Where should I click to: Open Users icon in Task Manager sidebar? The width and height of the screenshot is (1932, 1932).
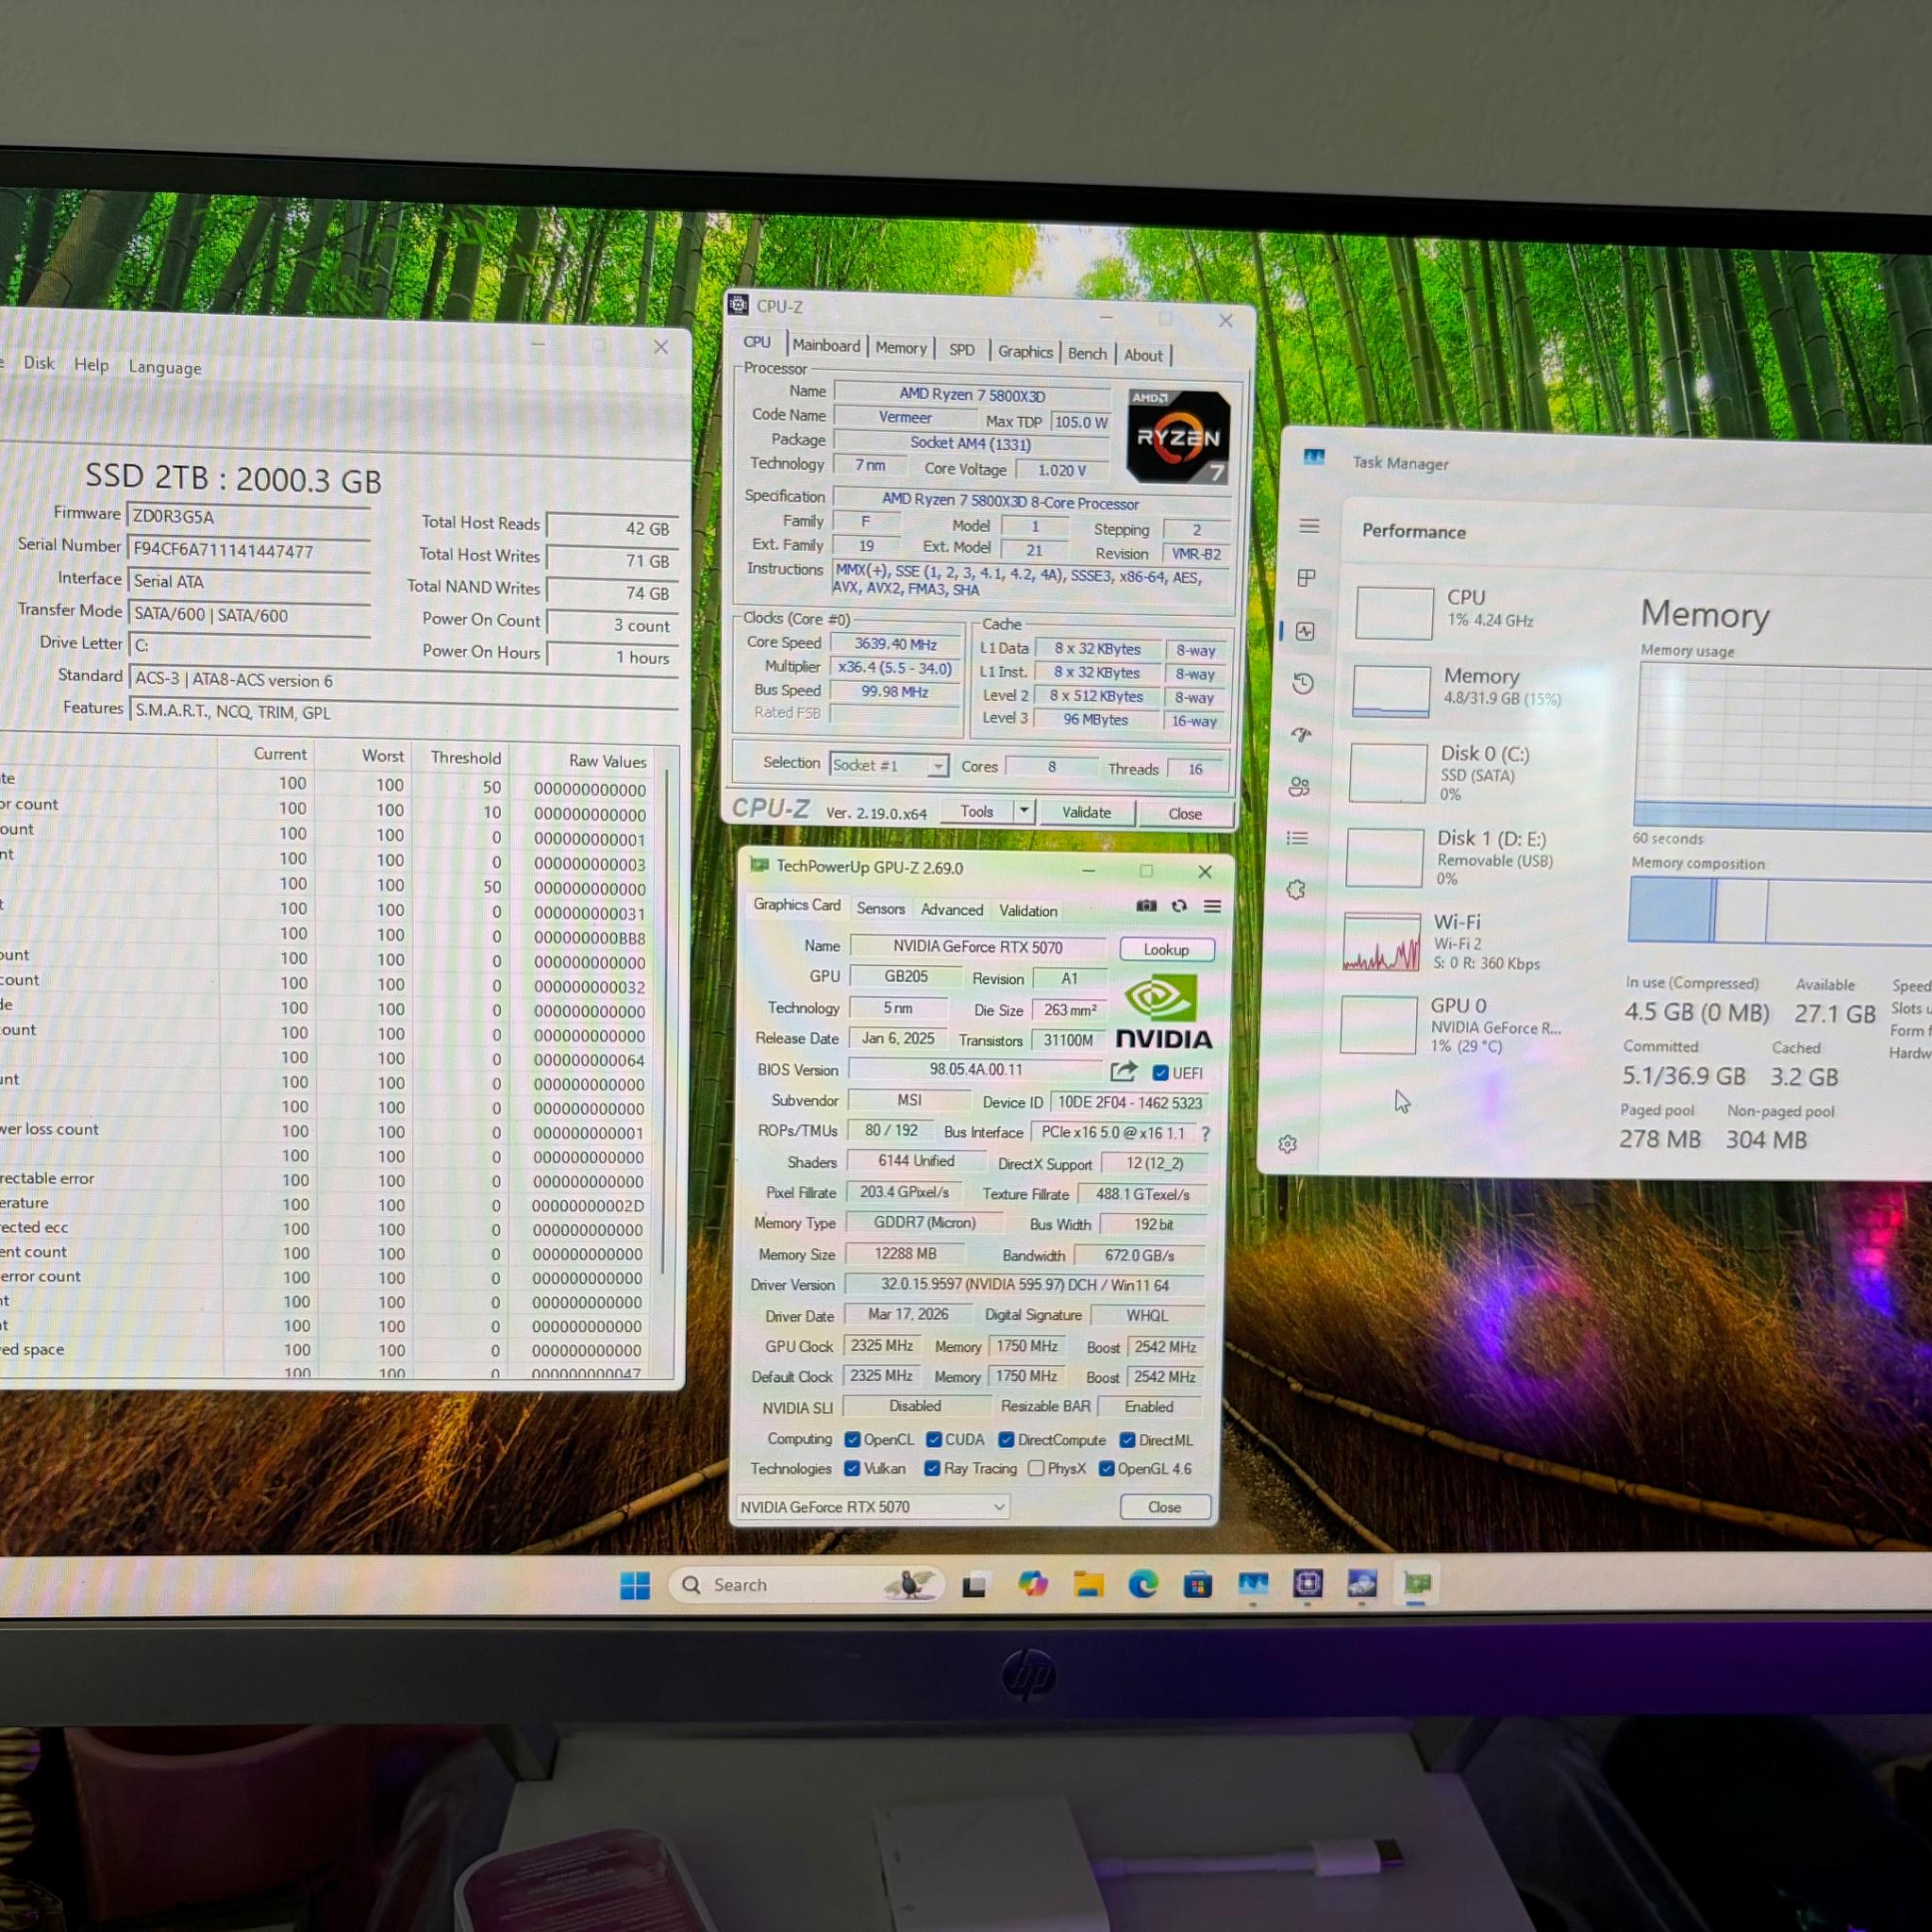[x=1299, y=786]
